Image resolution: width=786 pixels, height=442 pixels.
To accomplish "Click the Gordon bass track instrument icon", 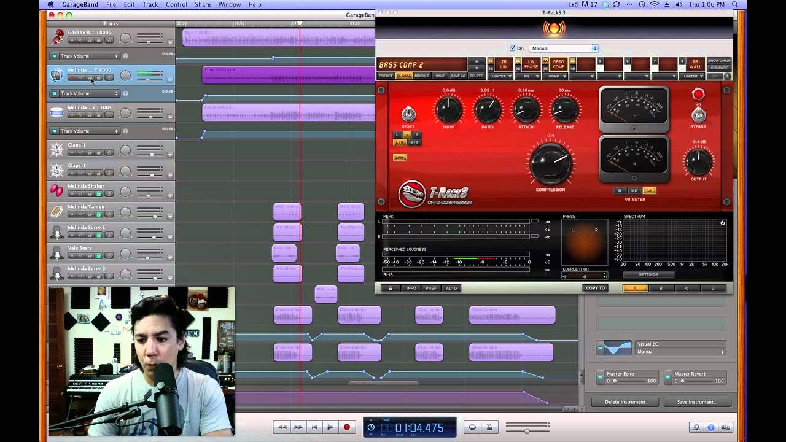I will click(x=57, y=37).
